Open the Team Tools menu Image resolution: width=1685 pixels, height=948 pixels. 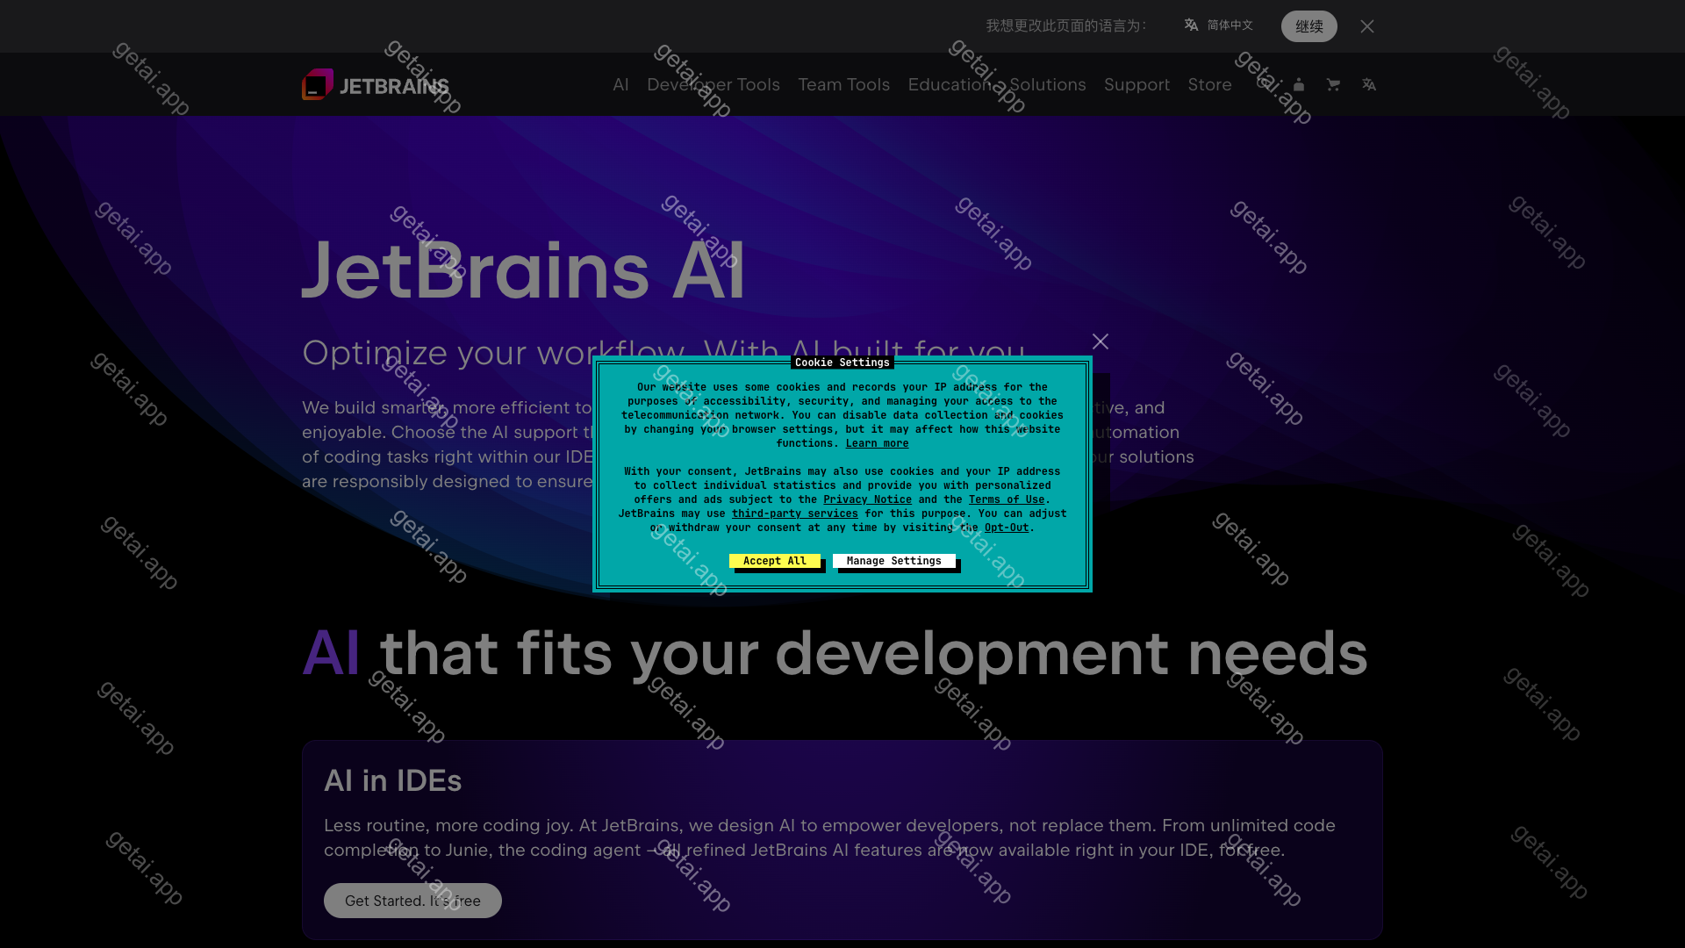point(843,84)
